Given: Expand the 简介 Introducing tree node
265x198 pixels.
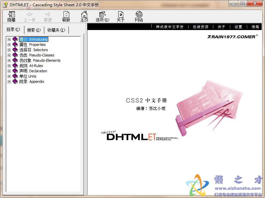Looking at the screenshot, I should click(x=9, y=39).
